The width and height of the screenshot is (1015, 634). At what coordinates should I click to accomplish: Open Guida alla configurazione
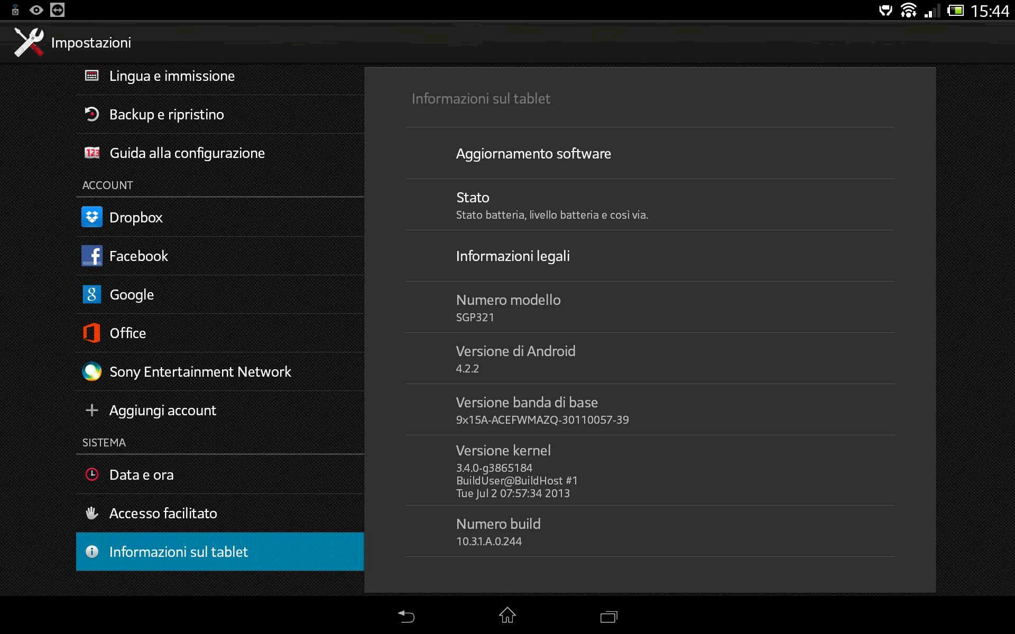[x=187, y=153]
